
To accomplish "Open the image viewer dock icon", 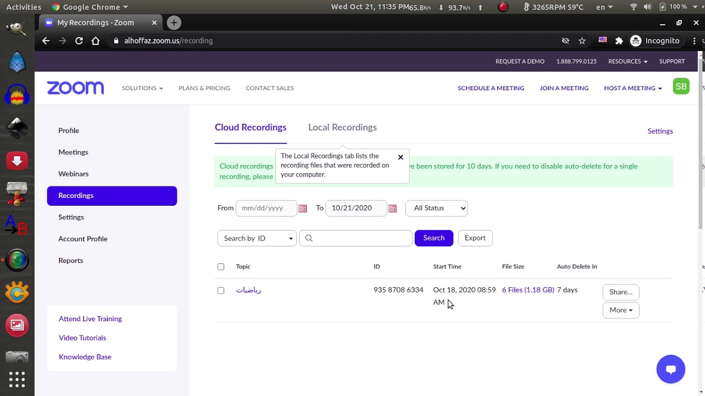I will [x=17, y=325].
